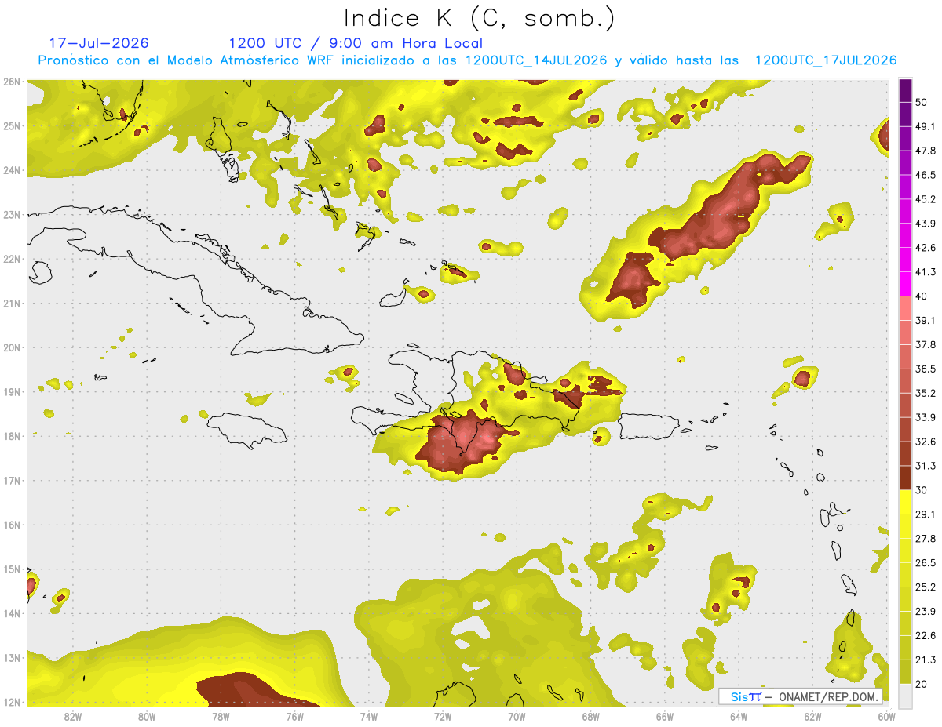
Task: Click the "82W" longitude label
Action: [x=73, y=716]
